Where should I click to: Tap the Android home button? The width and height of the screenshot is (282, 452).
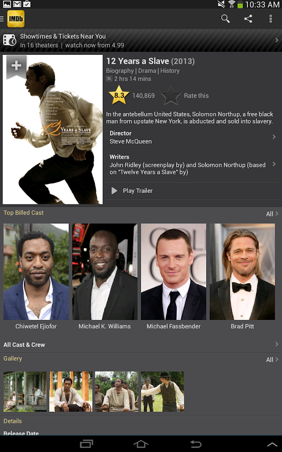point(141,444)
